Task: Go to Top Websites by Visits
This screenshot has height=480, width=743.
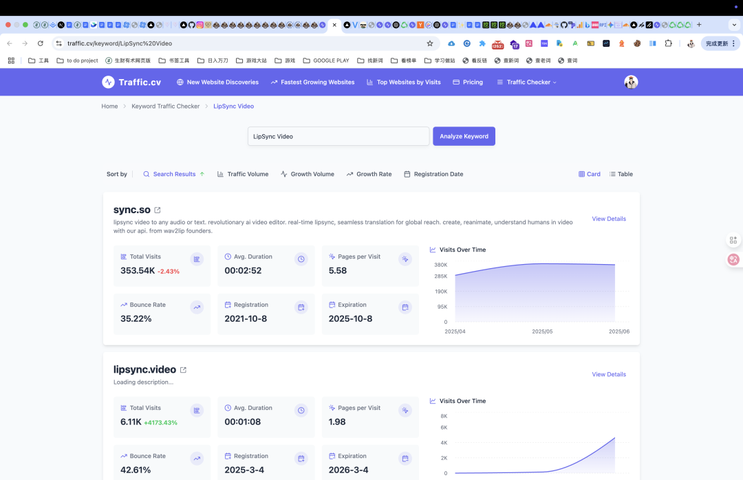Action: pos(404,82)
